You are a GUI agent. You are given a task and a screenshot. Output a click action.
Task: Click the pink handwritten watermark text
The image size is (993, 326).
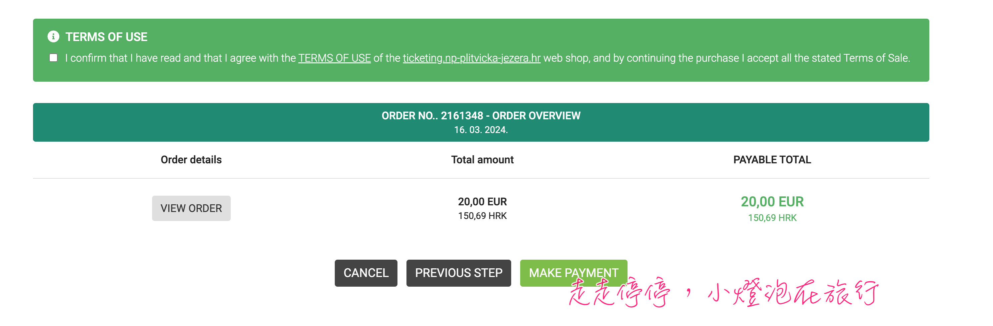coord(723,292)
